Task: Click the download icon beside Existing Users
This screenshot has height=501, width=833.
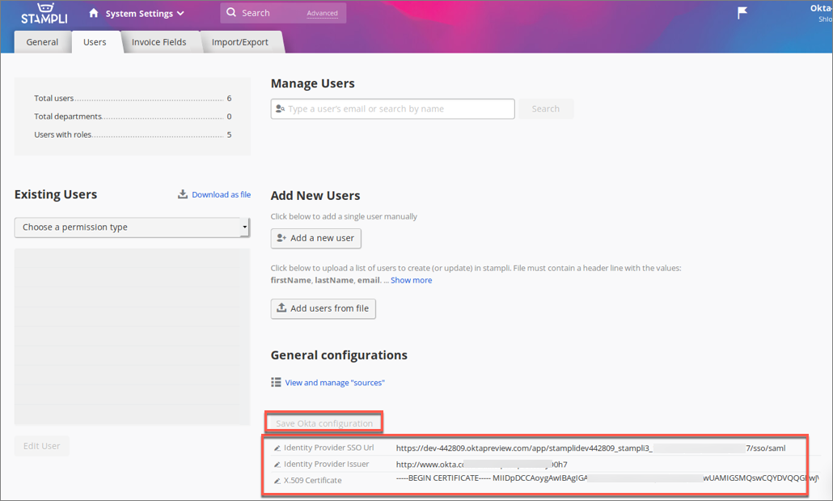Action: (183, 194)
